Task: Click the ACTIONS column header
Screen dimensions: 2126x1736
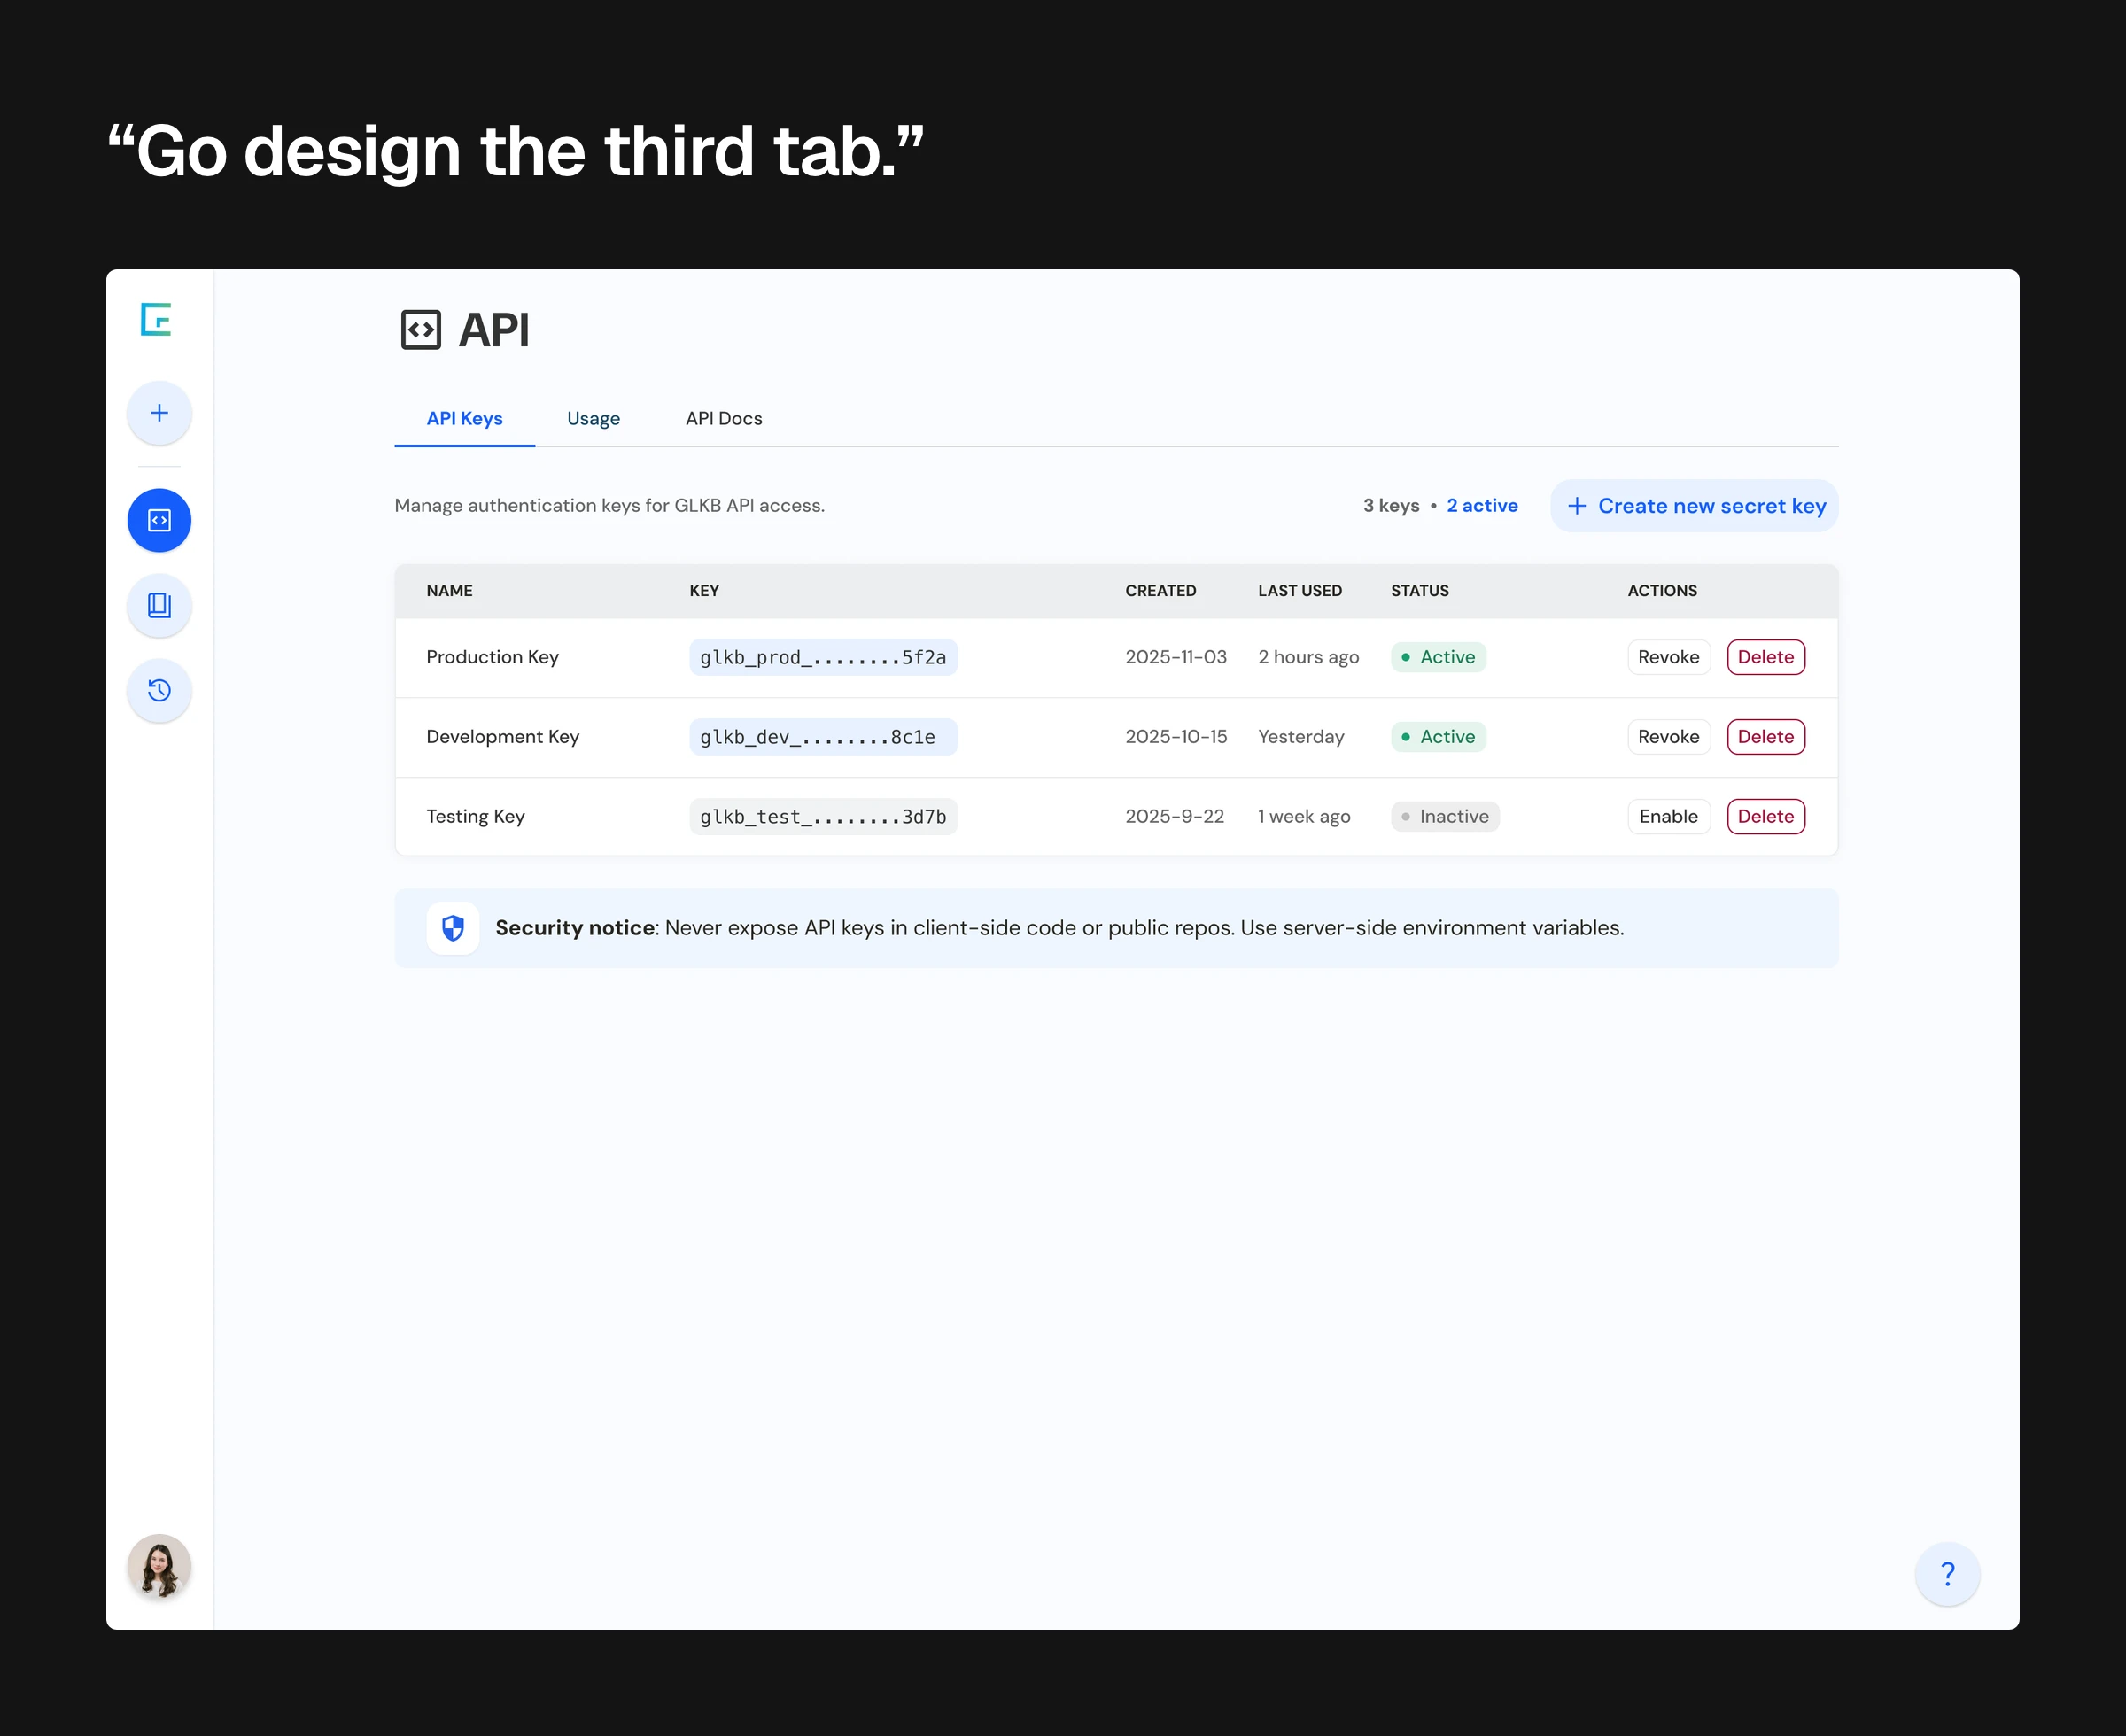Action: (x=1662, y=591)
